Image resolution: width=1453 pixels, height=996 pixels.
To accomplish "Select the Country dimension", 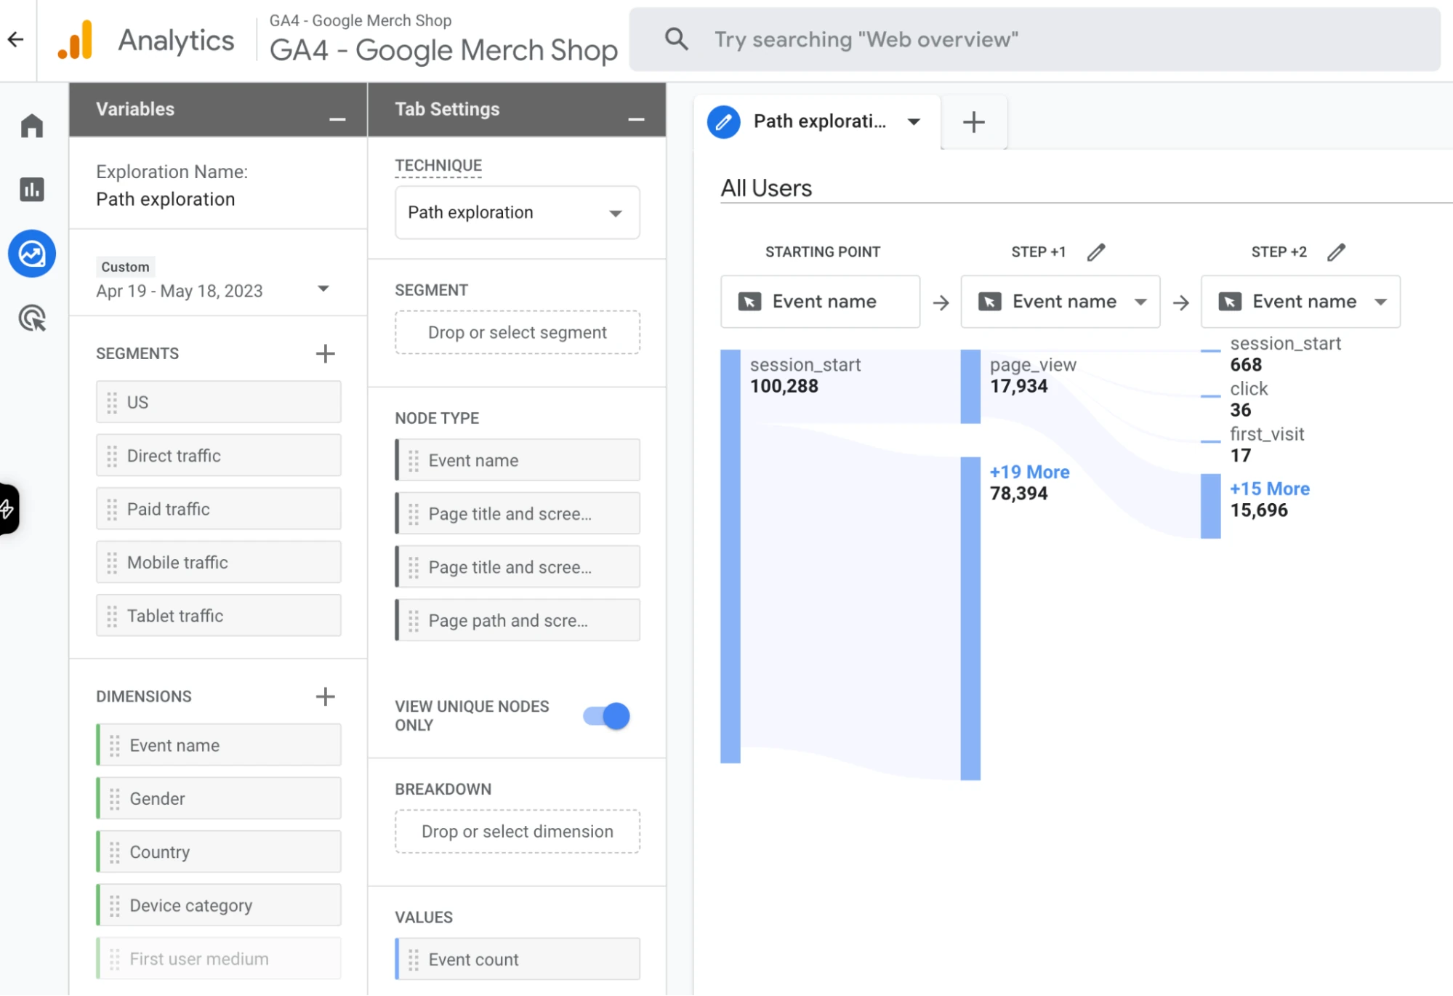I will (x=218, y=851).
